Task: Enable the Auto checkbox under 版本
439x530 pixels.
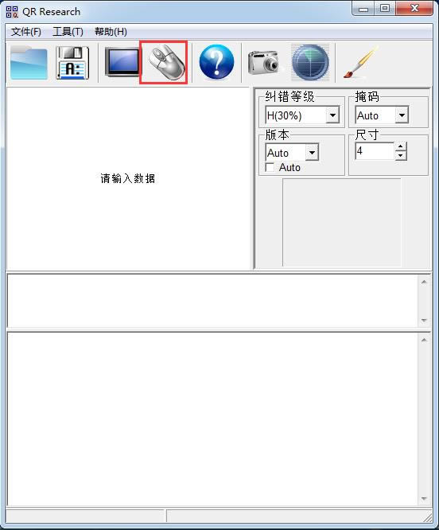Action: coord(270,167)
